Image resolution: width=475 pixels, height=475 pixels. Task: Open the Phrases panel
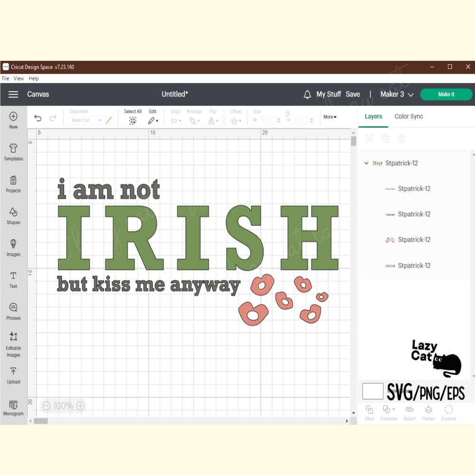tap(13, 312)
